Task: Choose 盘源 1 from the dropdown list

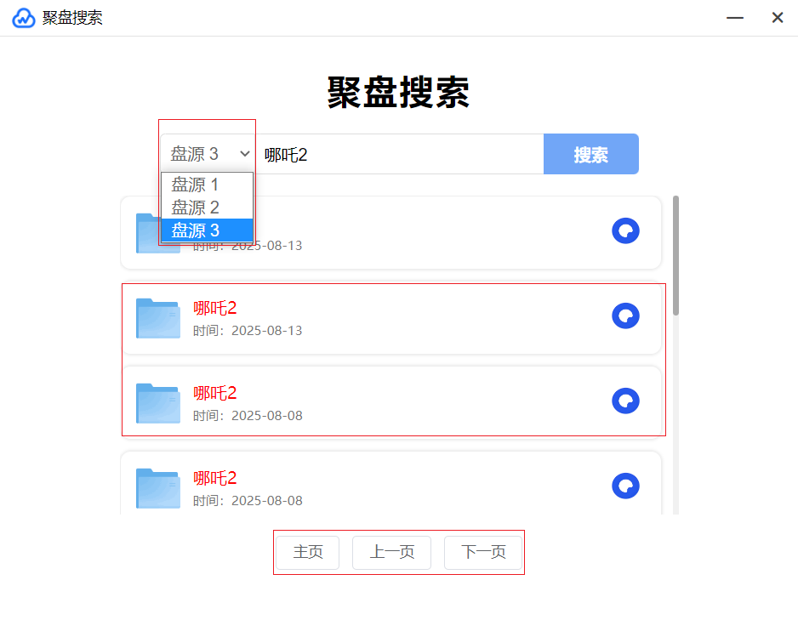Action: (x=207, y=185)
